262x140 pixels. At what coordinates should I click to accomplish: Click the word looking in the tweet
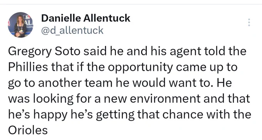pyautogui.click(x=53, y=99)
